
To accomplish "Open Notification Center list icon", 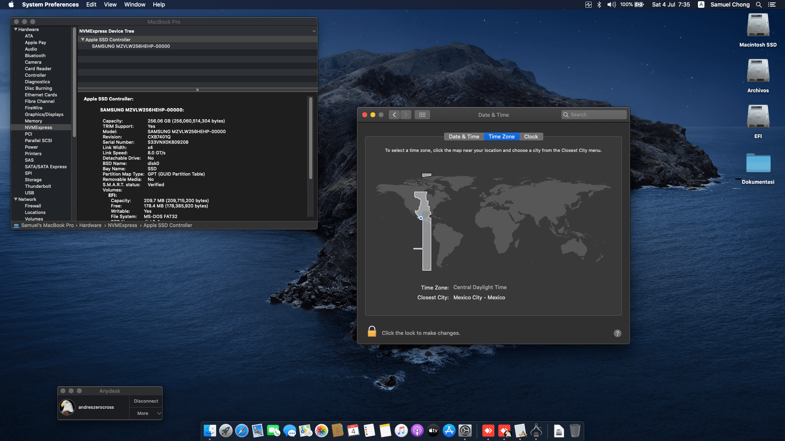I will click(772, 4).
